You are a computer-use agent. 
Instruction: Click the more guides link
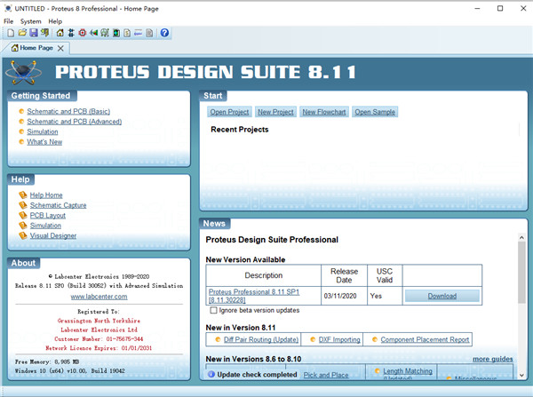click(492, 359)
